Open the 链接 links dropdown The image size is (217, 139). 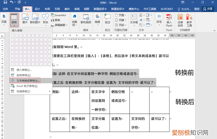click(x=97, y=20)
